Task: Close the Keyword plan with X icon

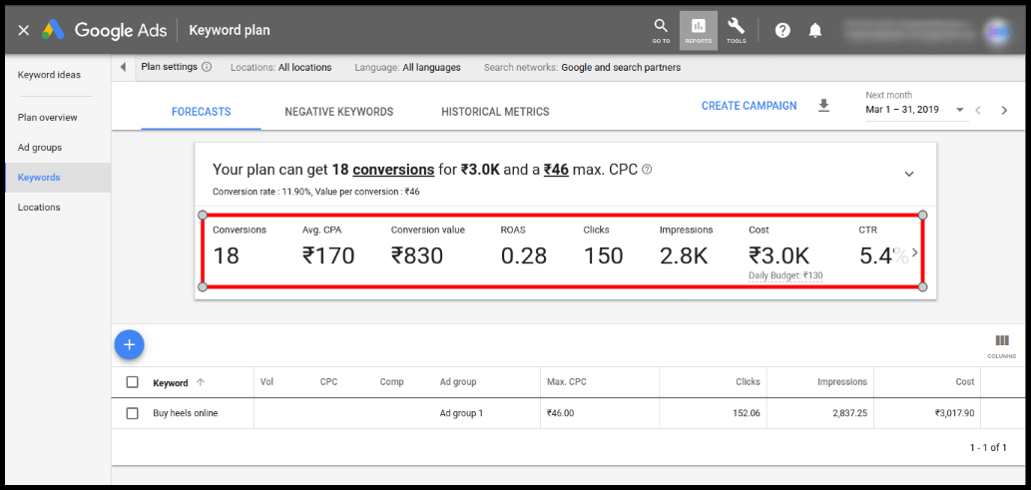Action: (x=24, y=30)
